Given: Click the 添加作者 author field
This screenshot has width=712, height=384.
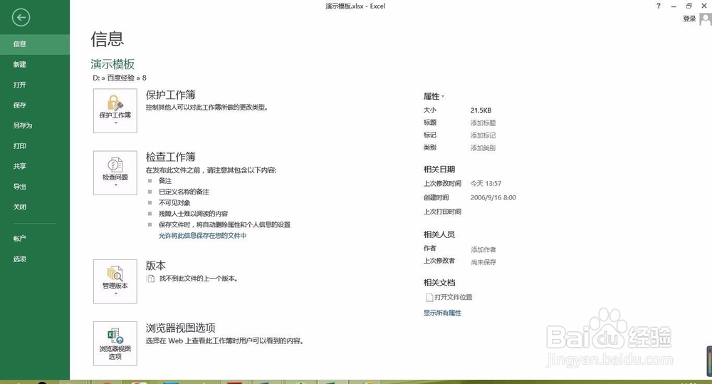Looking at the screenshot, I should [x=483, y=249].
